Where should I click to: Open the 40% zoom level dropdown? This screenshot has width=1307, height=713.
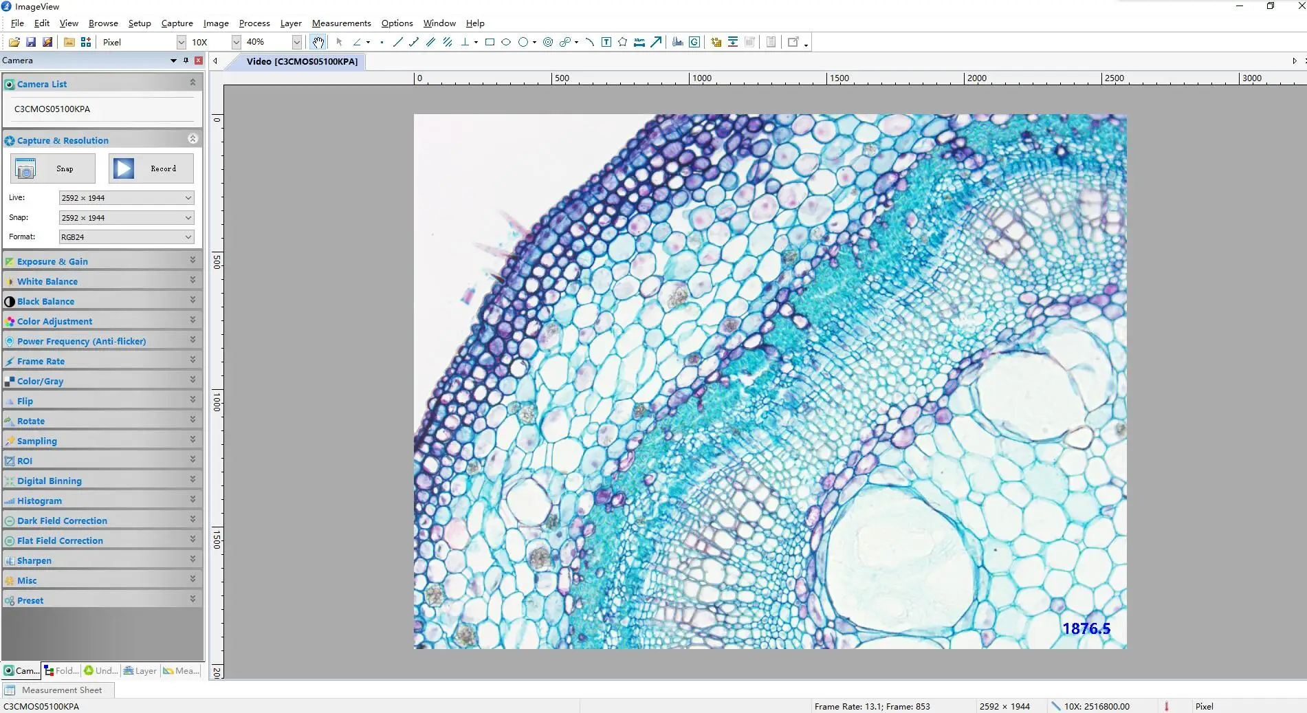point(297,42)
